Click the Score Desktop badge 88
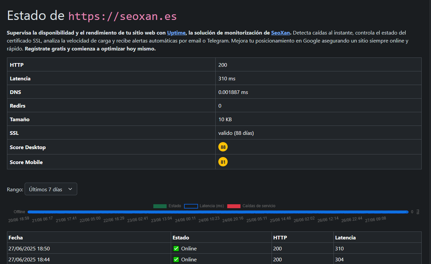This screenshot has height=264, width=431. pos(223,147)
